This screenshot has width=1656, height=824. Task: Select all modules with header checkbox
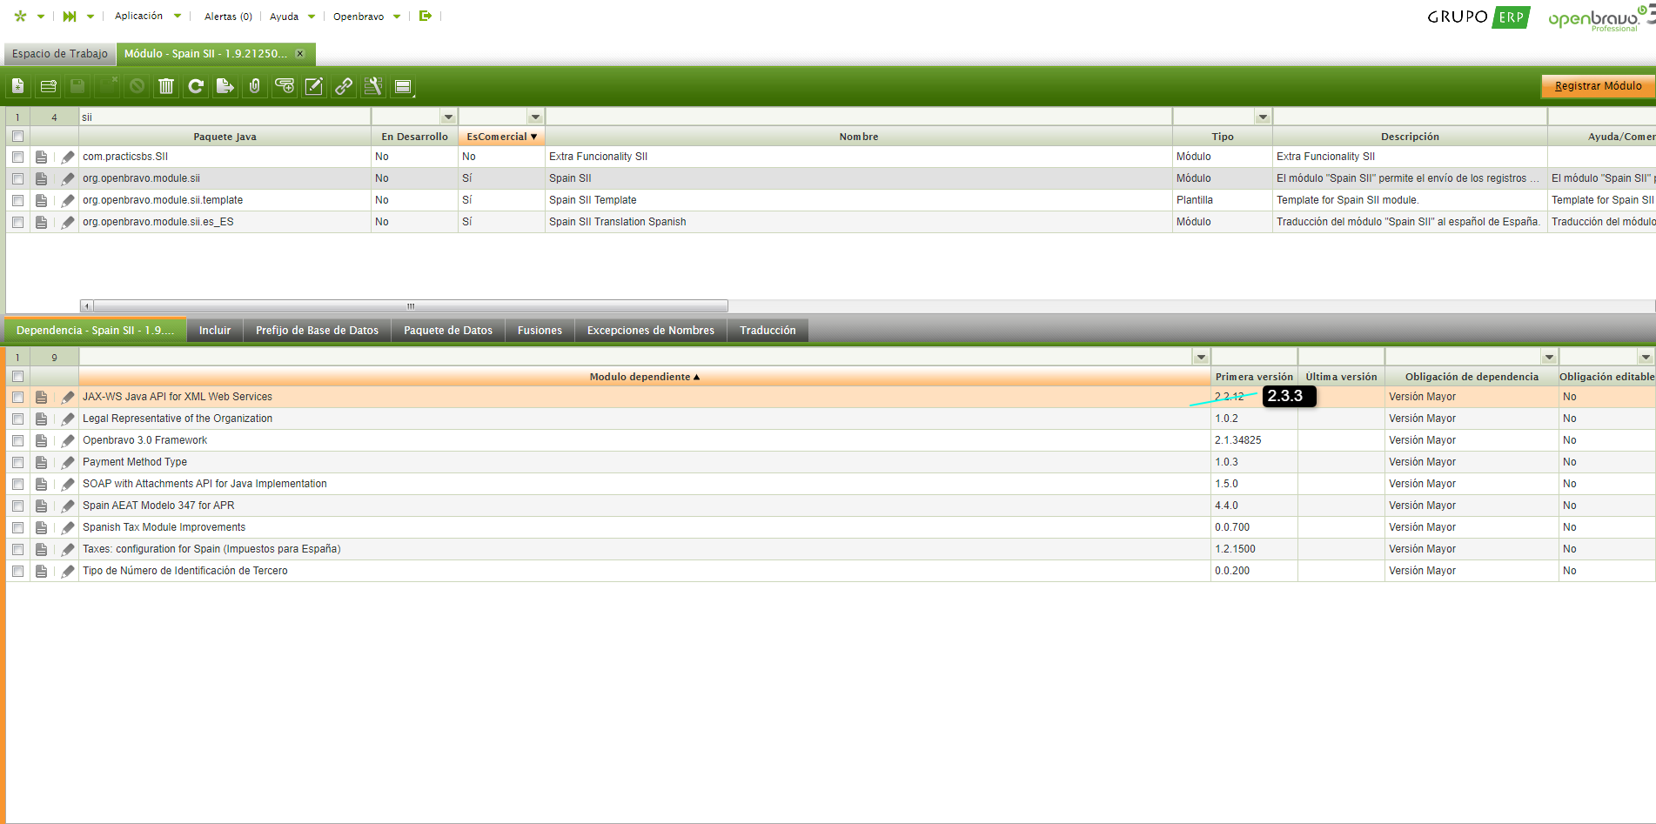(x=17, y=137)
